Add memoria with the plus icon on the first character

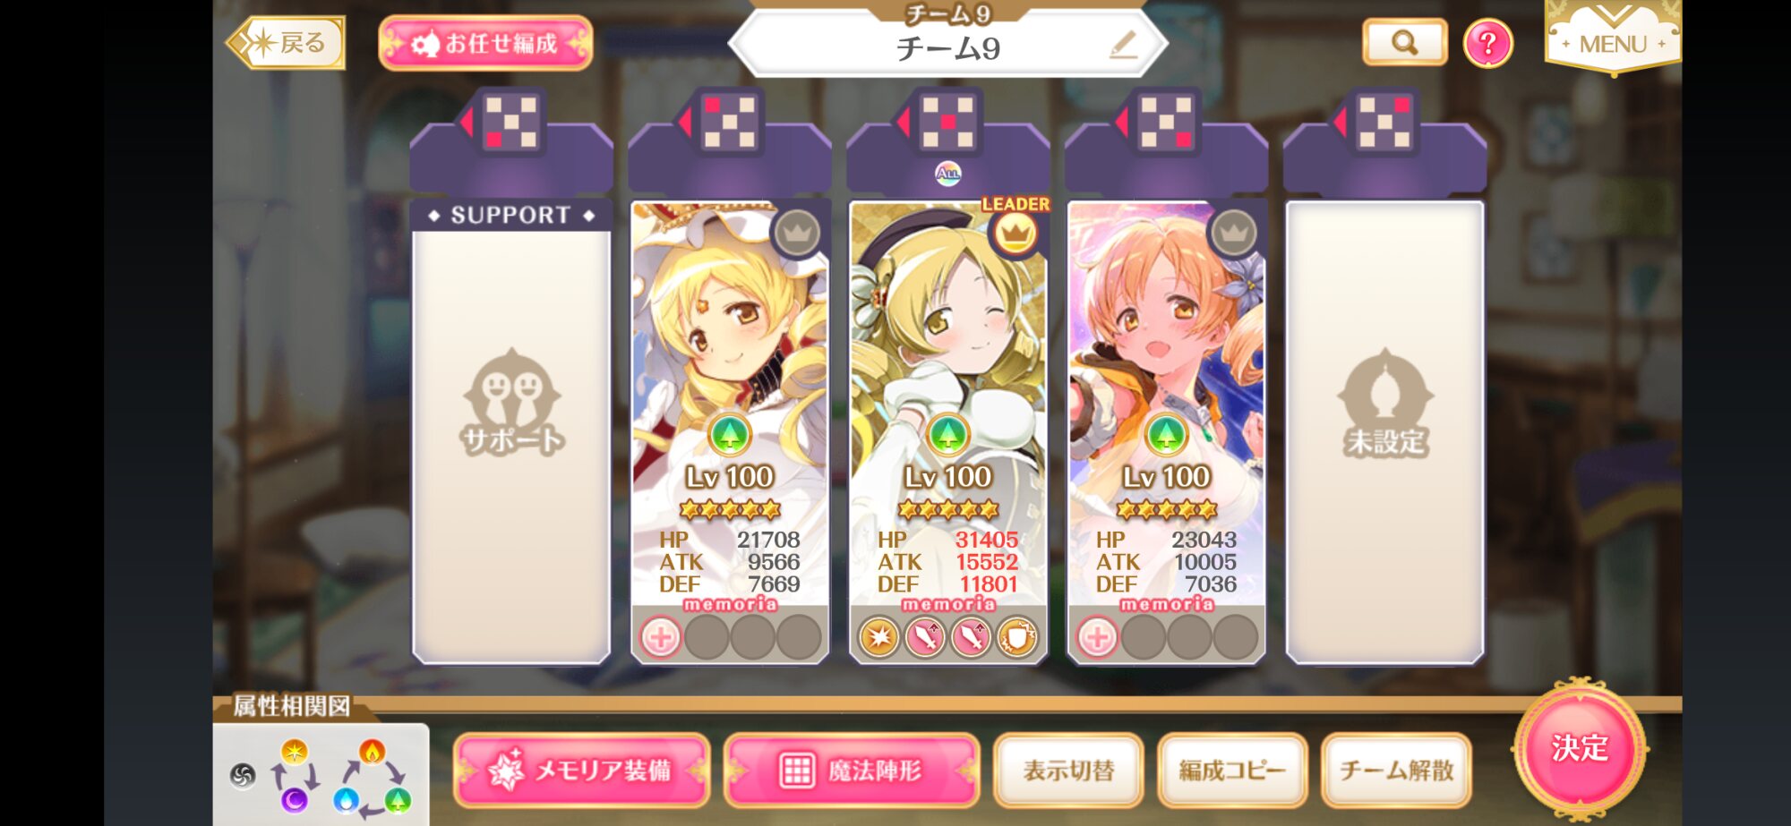coord(661,638)
